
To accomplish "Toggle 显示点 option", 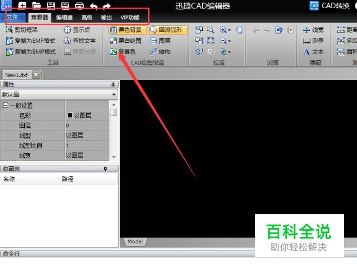I will (77, 29).
